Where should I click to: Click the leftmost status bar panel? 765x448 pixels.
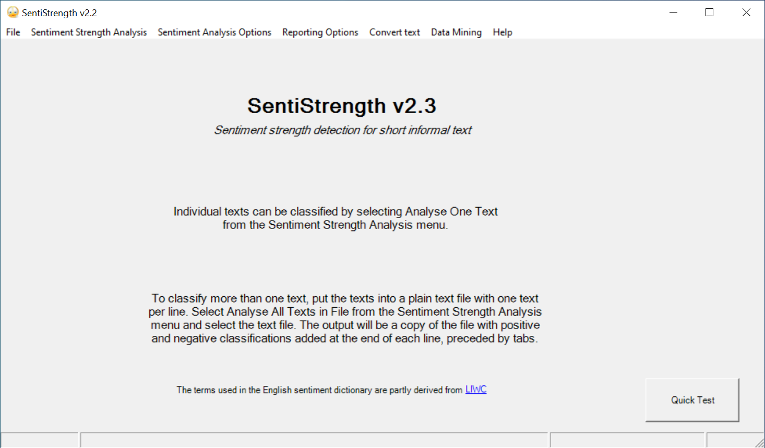click(40, 440)
